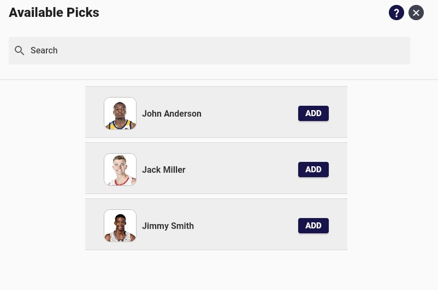Select the John Anderson name label
This screenshot has width=438, height=290.
point(171,113)
